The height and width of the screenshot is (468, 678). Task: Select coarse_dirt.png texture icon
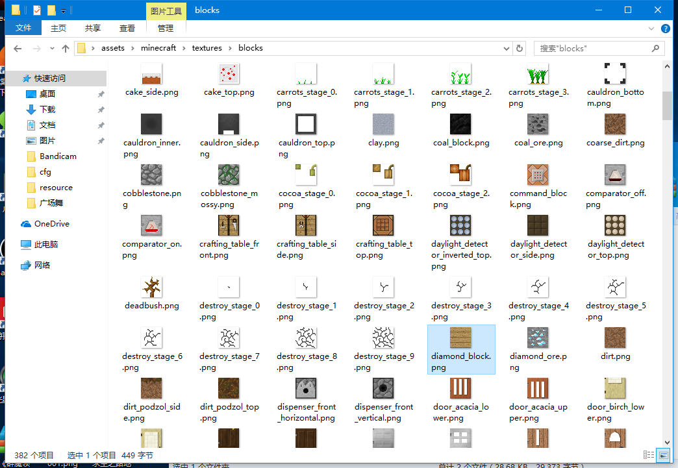coord(615,124)
